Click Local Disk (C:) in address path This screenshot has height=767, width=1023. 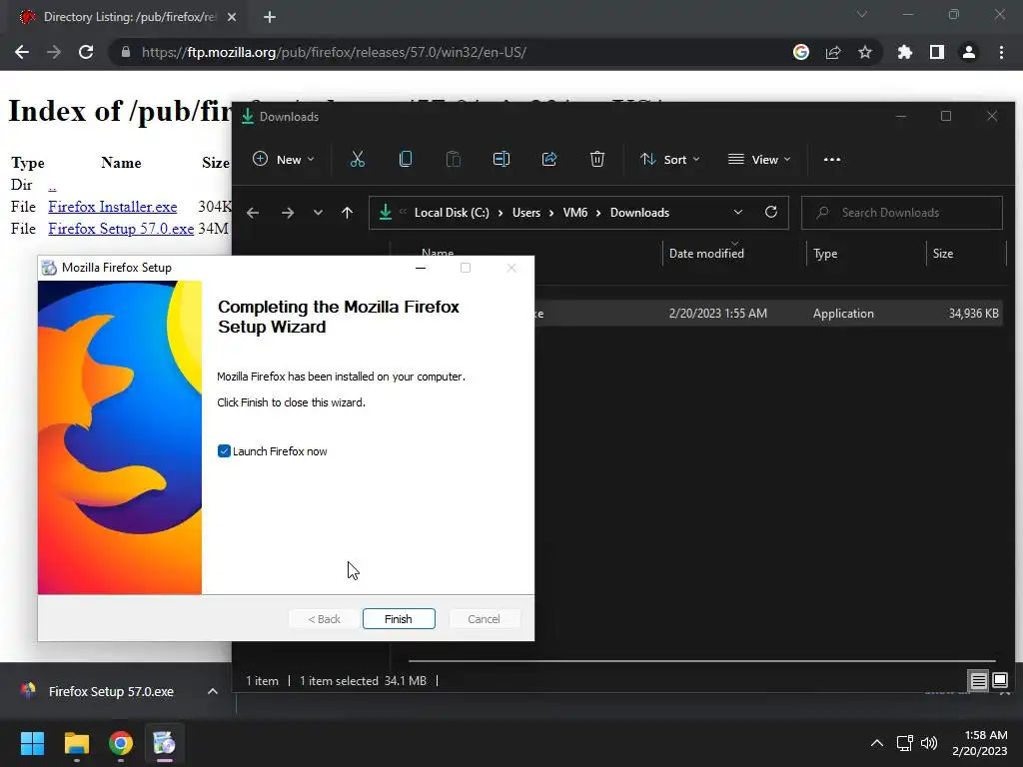pyautogui.click(x=452, y=213)
